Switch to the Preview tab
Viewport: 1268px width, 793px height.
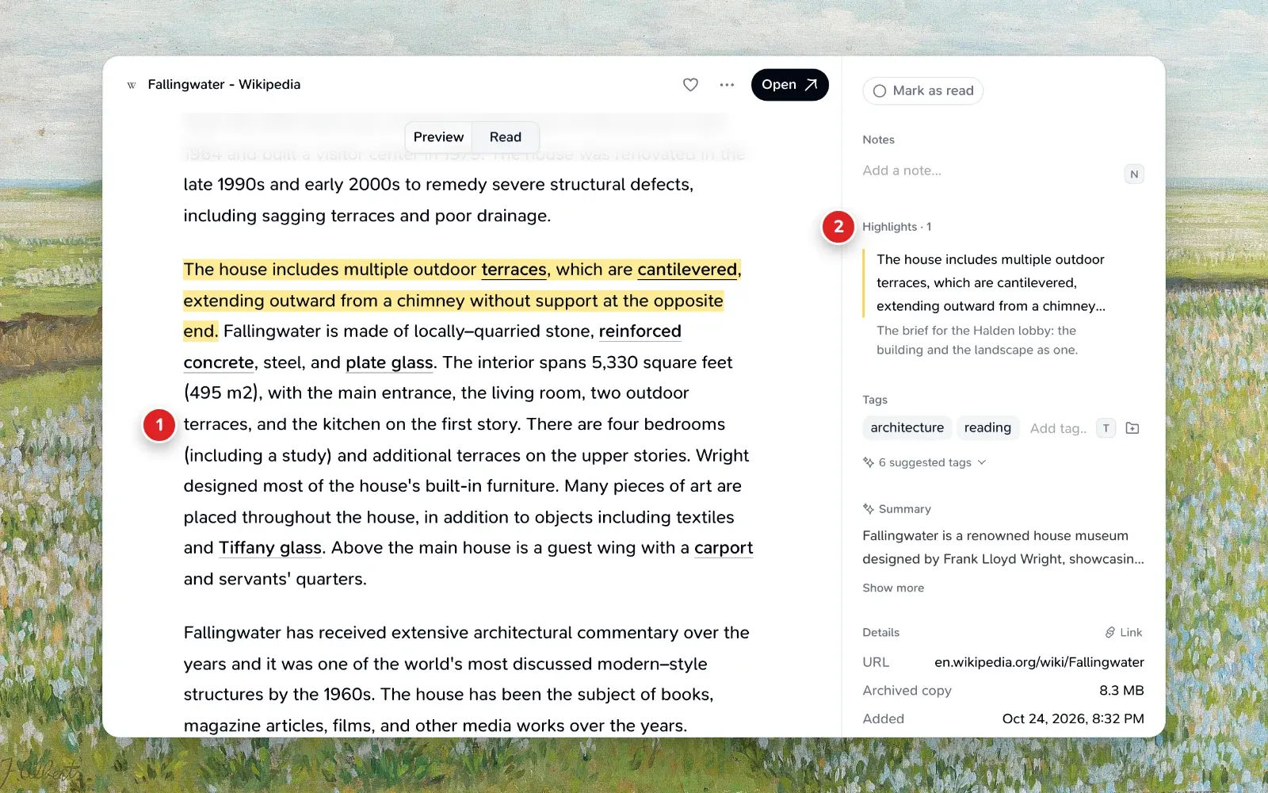pos(438,137)
